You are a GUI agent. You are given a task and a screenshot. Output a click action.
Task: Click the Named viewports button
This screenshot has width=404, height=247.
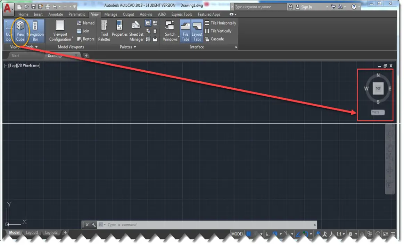tap(85, 23)
